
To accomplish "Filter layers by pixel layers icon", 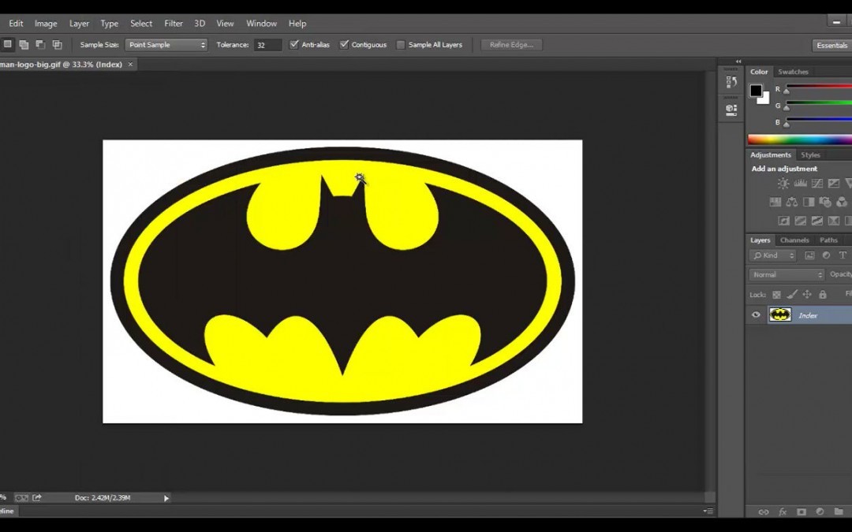I will pos(809,255).
